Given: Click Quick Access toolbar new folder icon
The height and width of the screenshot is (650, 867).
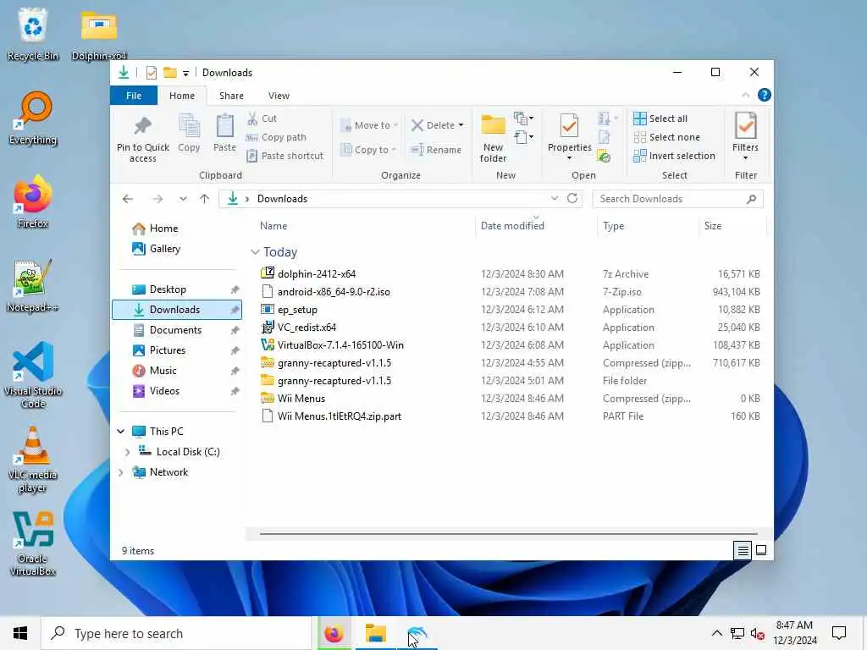Looking at the screenshot, I should pyautogui.click(x=169, y=73).
